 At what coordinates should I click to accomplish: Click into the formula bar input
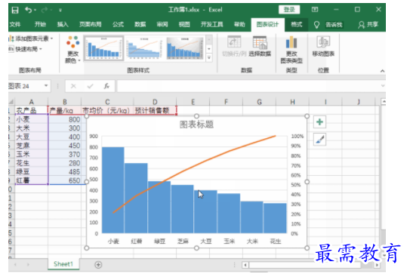(x=248, y=86)
